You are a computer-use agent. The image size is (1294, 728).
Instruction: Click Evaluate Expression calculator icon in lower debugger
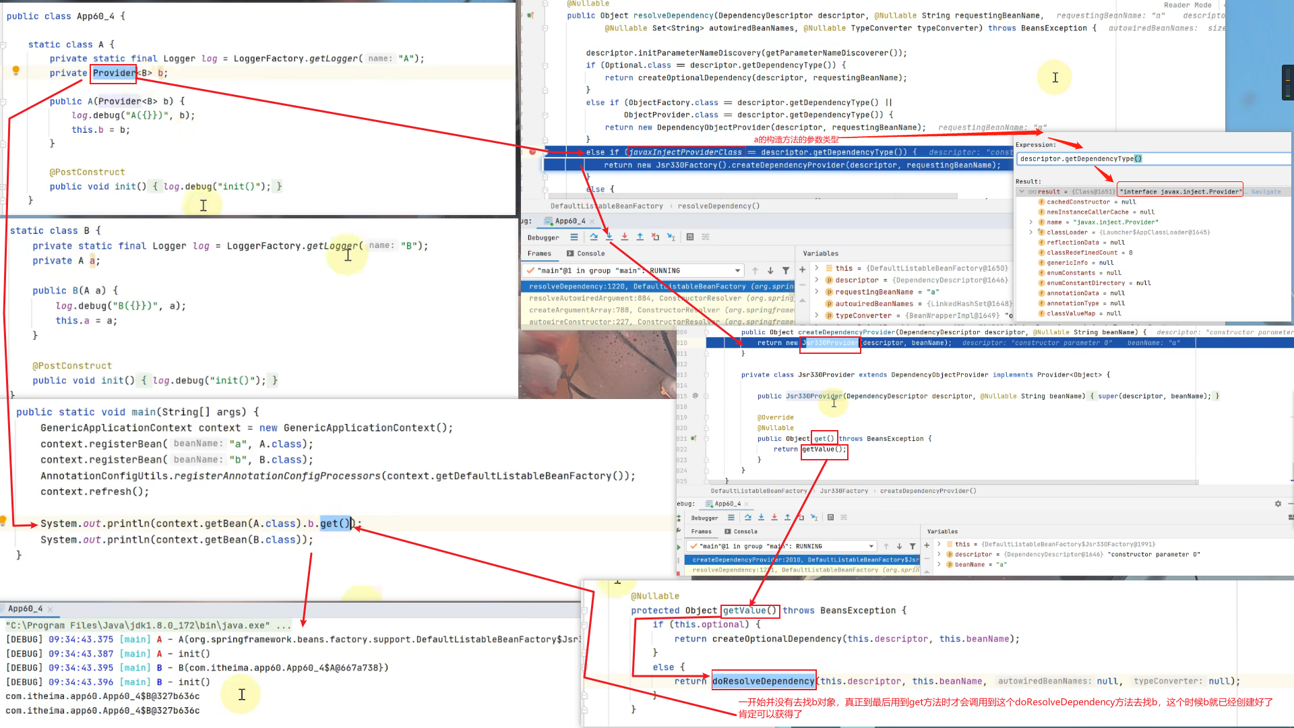coord(830,518)
